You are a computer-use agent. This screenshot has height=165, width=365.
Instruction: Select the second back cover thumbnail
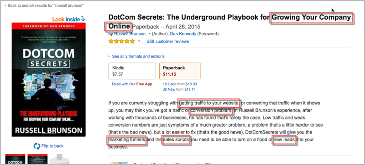(x=37, y=159)
